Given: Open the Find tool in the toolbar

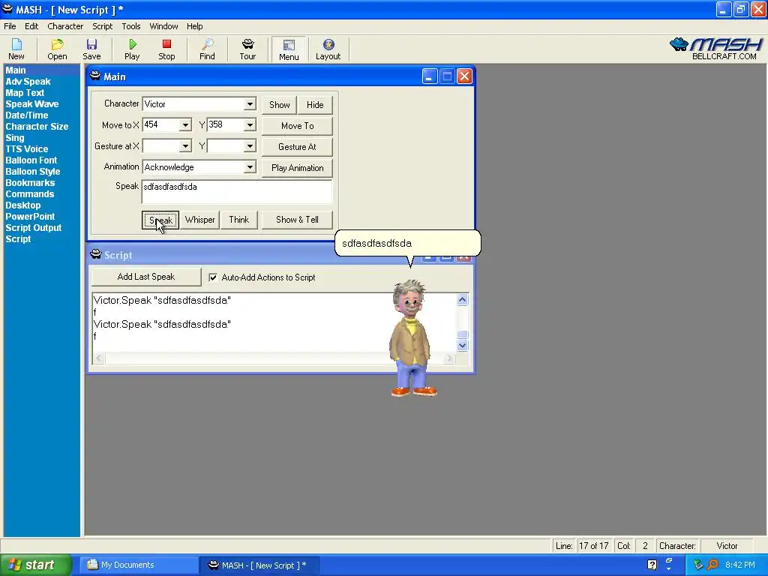Looking at the screenshot, I should (207, 49).
